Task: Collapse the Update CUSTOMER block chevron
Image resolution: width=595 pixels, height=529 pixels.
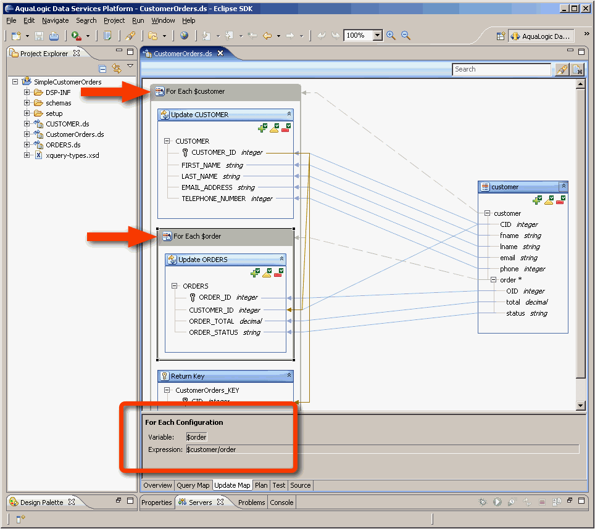Action: [x=289, y=114]
